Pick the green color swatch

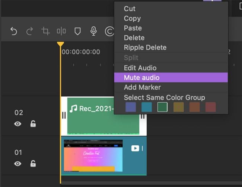pos(162,107)
